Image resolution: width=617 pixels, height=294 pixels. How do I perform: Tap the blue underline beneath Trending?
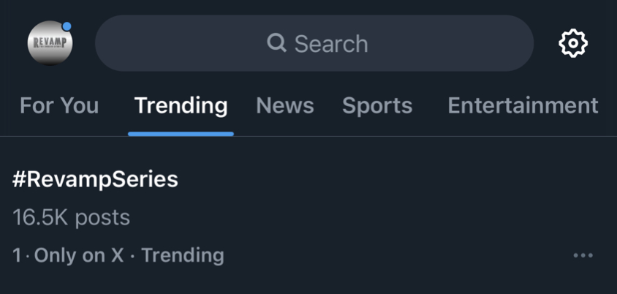pyautogui.click(x=181, y=135)
